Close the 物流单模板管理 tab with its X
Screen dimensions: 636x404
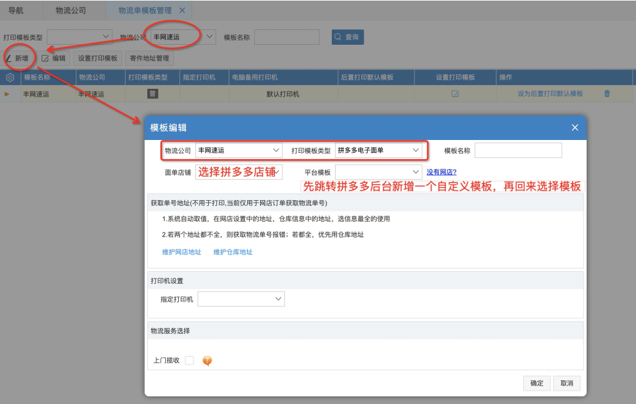pos(182,10)
